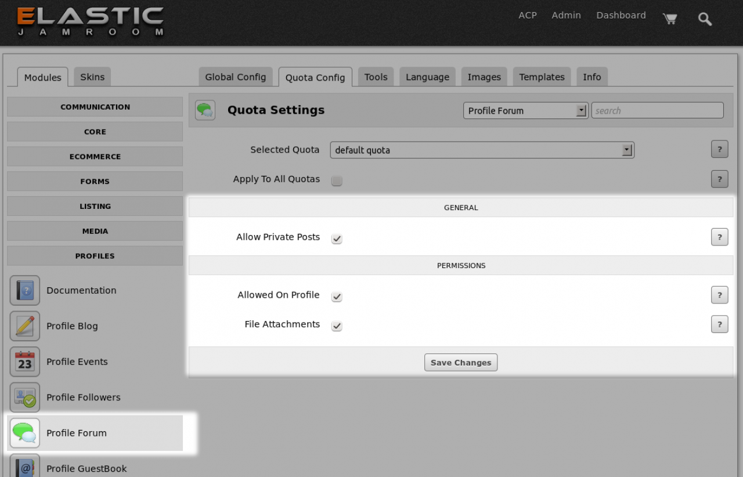Select Documentation in the module list
743x477 pixels.
click(x=81, y=290)
